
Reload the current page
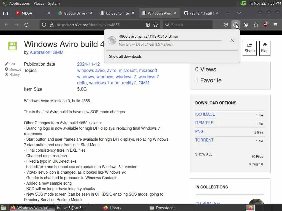click(26, 25)
